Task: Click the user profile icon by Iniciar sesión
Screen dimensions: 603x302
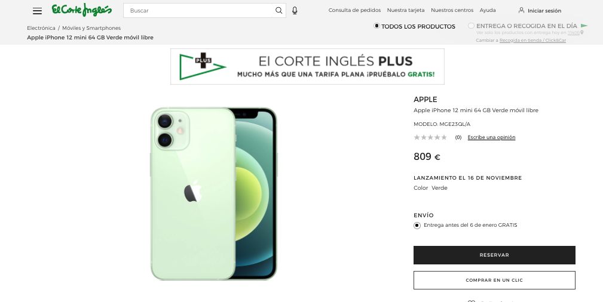Action: click(521, 10)
